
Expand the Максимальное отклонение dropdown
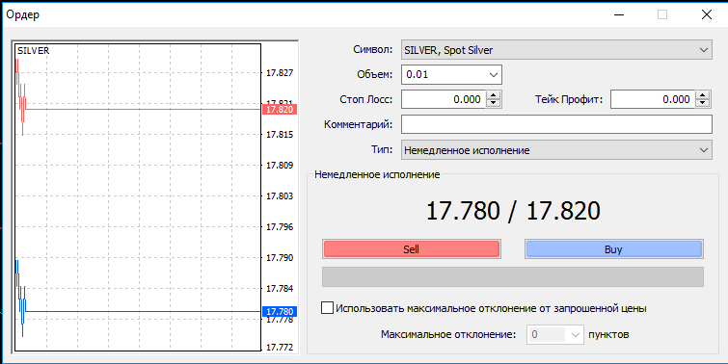(576, 334)
